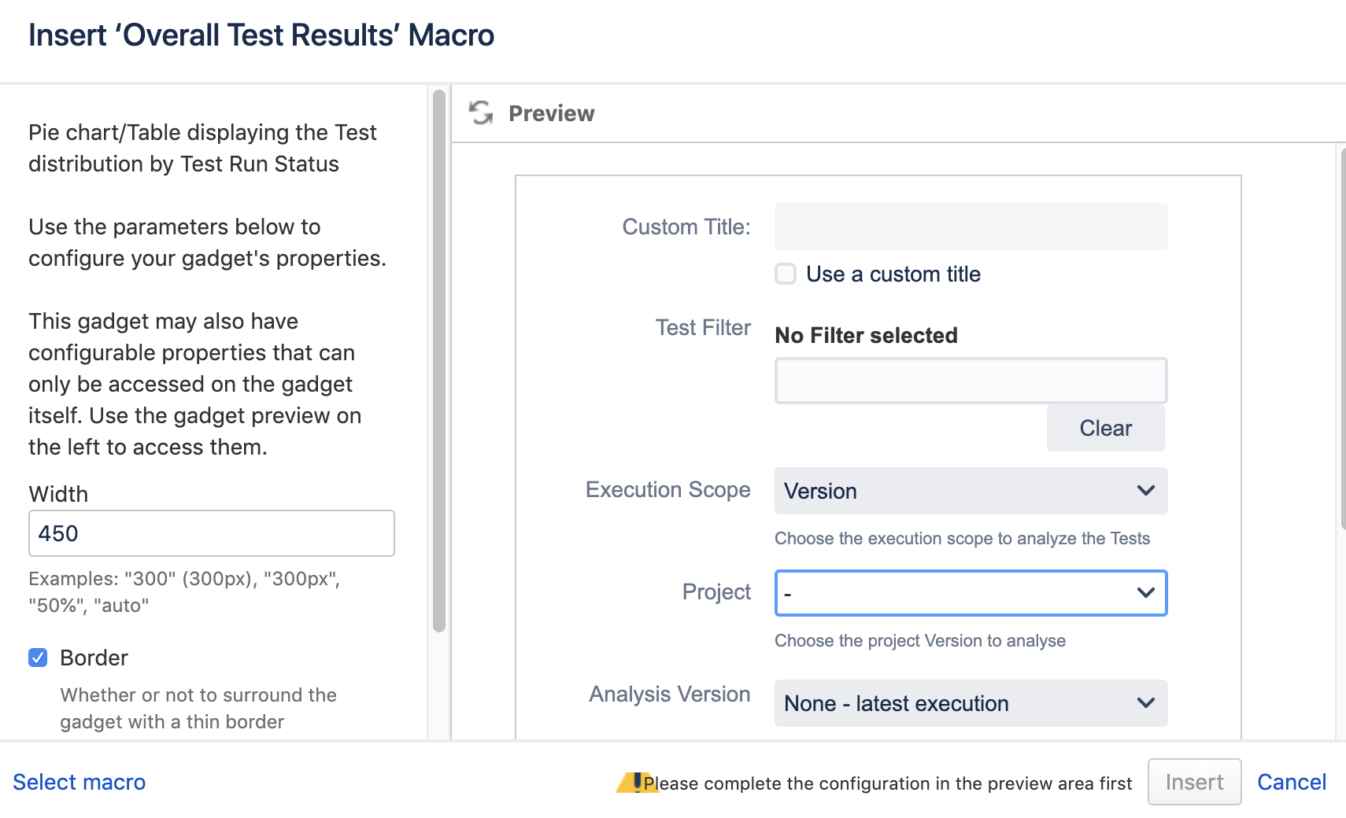Click the Insert button
The width and height of the screenshot is (1346, 818).
tap(1194, 782)
